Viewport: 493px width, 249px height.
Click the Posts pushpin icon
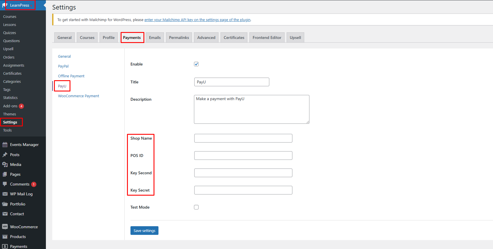5,155
